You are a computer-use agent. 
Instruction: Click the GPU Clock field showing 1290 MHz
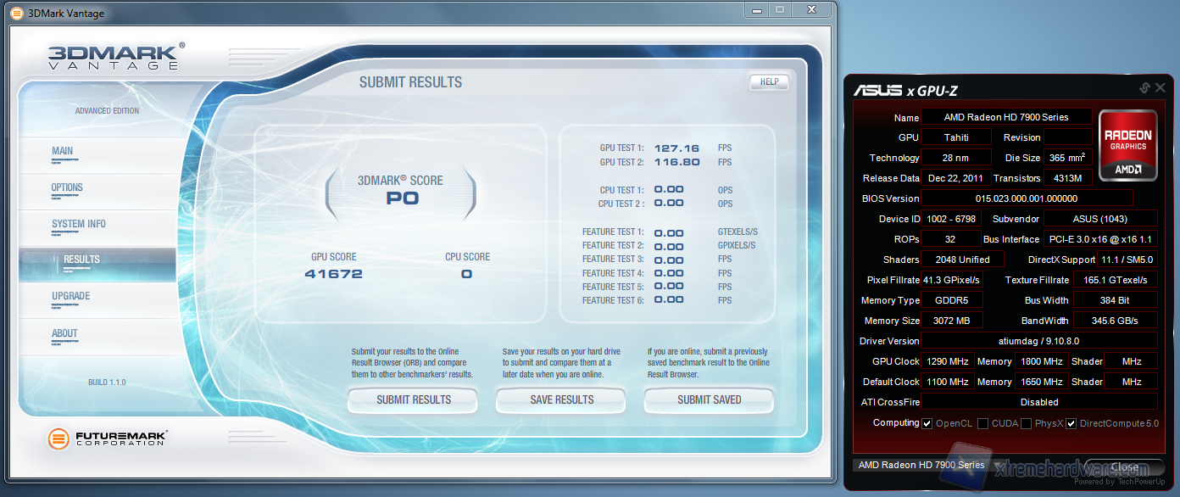coord(948,361)
